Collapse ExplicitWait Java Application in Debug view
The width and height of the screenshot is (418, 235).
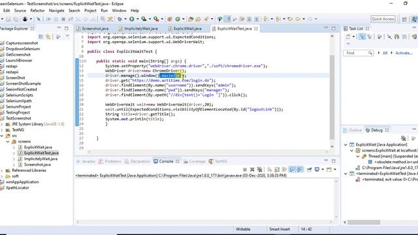coord(346,145)
